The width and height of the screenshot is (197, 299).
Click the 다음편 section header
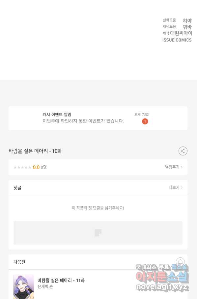coord(19,262)
